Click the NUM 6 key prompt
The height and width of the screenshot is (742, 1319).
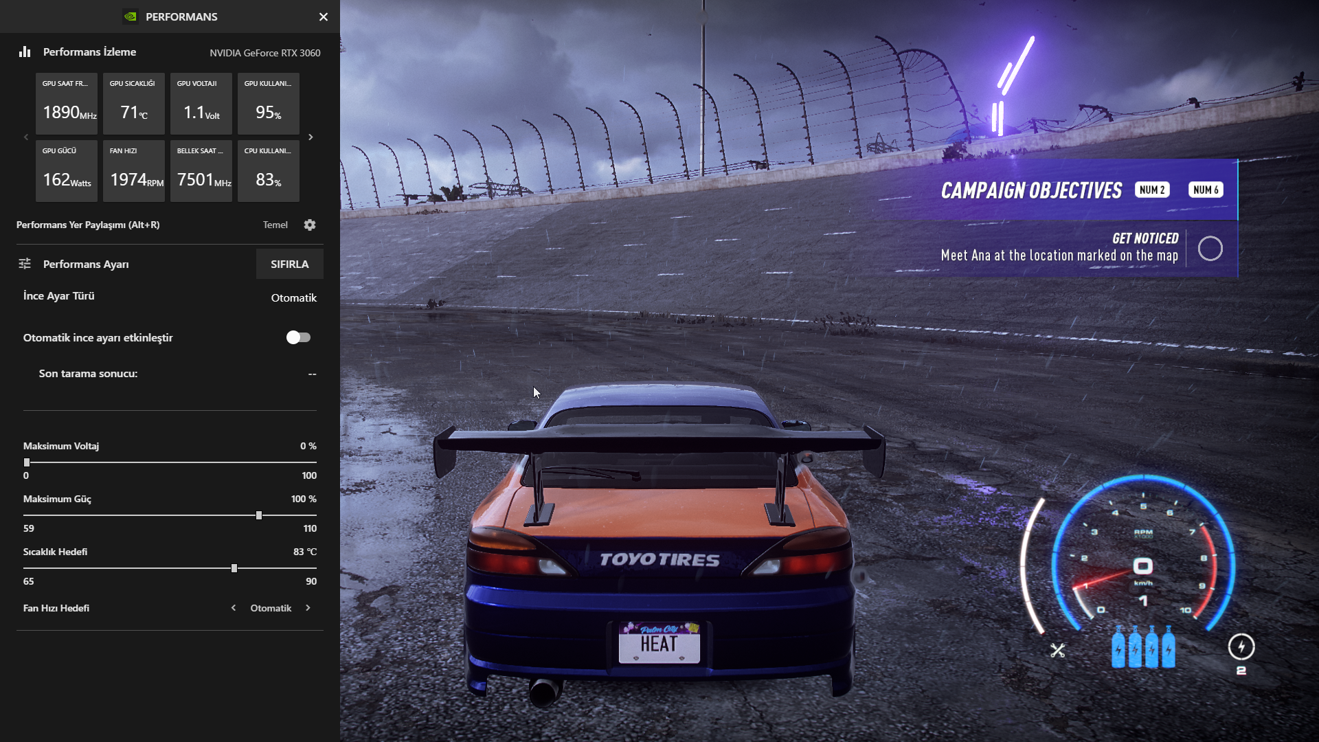(1206, 190)
